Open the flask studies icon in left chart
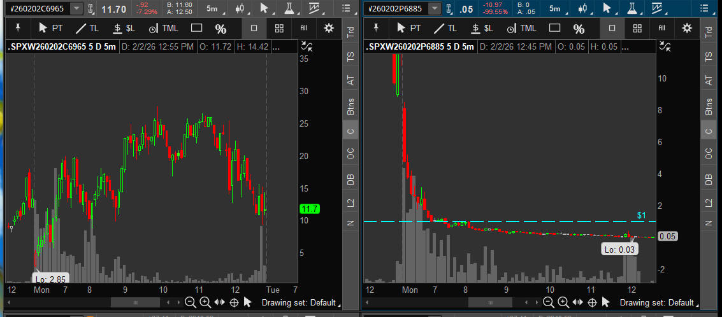Screen dimensions: 722x317 pyautogui.click(x=289, y=9)
